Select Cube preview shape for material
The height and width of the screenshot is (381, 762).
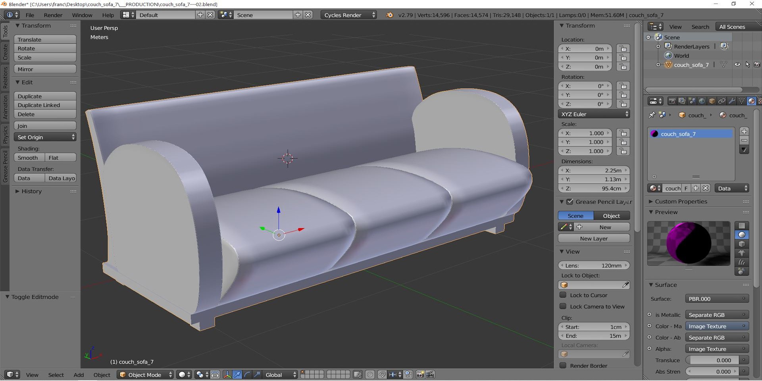pyautogui.click(x=741, y=244)
